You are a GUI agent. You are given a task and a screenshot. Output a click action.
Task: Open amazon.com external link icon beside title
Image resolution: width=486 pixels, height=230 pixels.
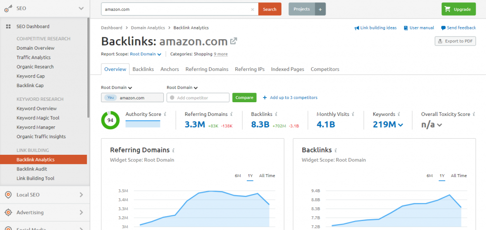pyautogui.click(x=234, y=41)
